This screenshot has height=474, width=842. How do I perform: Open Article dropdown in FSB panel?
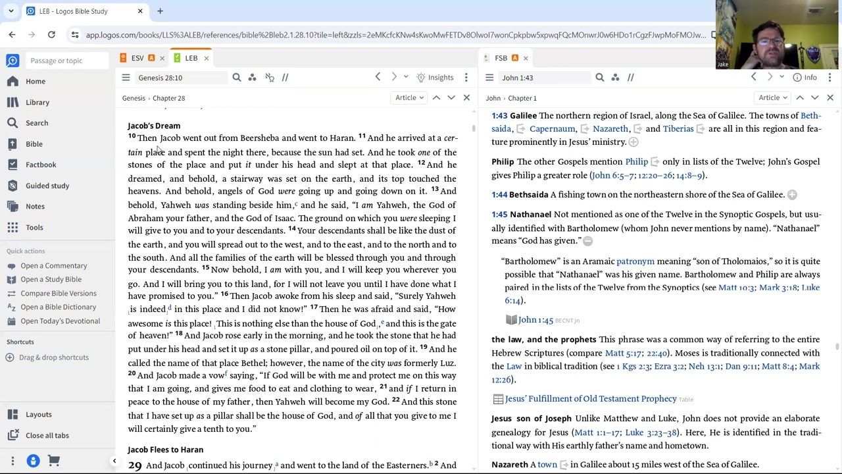tap(773, 97)
